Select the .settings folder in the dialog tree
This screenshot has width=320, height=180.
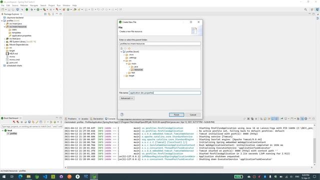132,58
